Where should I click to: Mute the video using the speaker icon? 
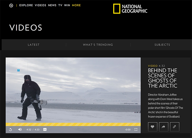click(20, 130)
